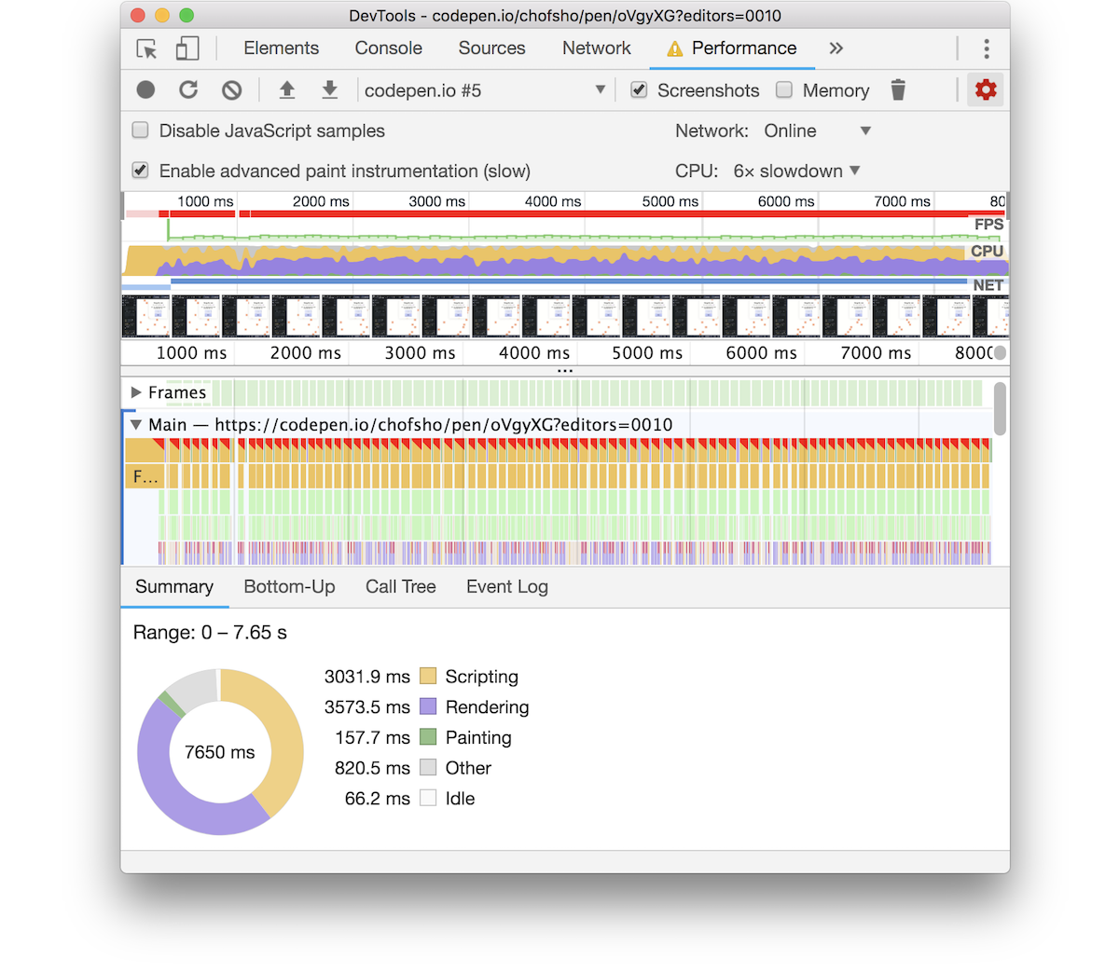Delete the codepen.io #5 recording
The height and width of the screenshot is (973, 1119).
(x=898, y=89)
